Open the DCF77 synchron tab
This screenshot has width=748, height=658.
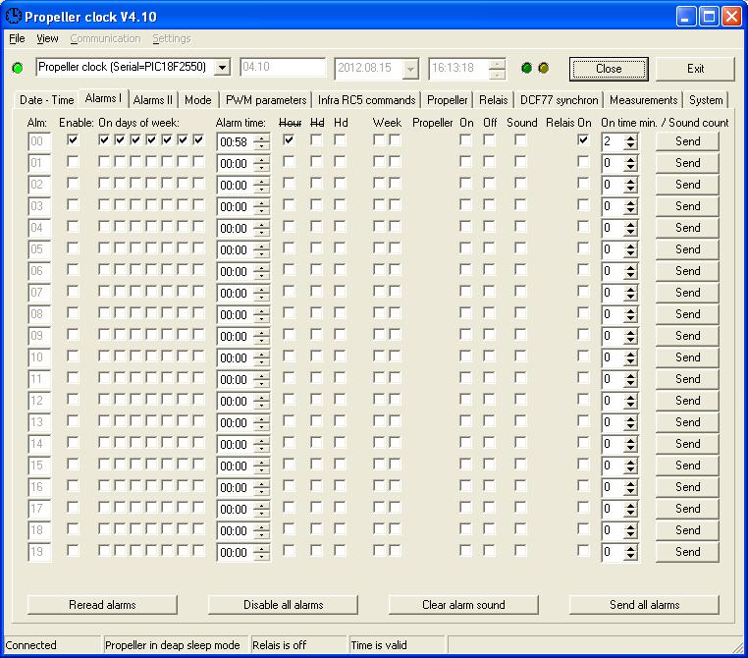tap(559, 100)
